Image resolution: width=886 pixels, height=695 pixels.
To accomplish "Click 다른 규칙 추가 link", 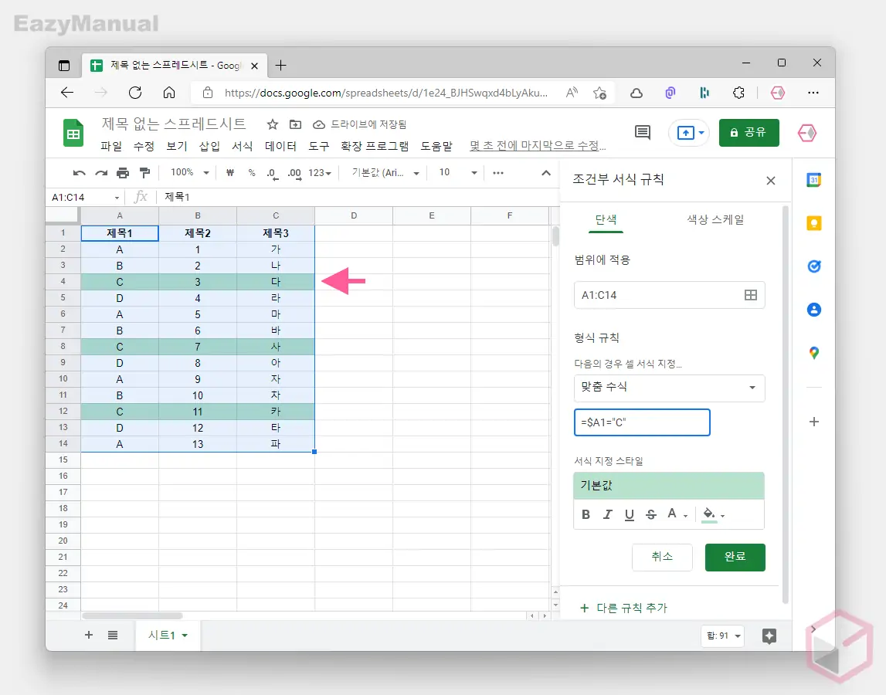I will pos(624,608).
